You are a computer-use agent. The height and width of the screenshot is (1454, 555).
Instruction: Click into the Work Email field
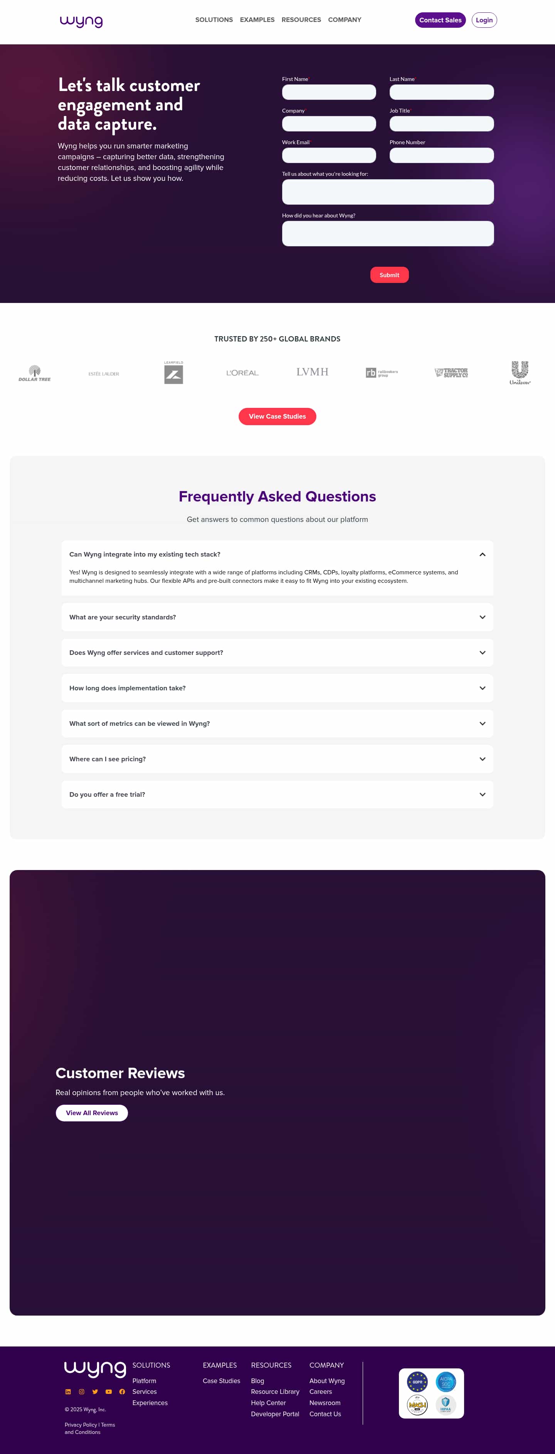point(329,155)
